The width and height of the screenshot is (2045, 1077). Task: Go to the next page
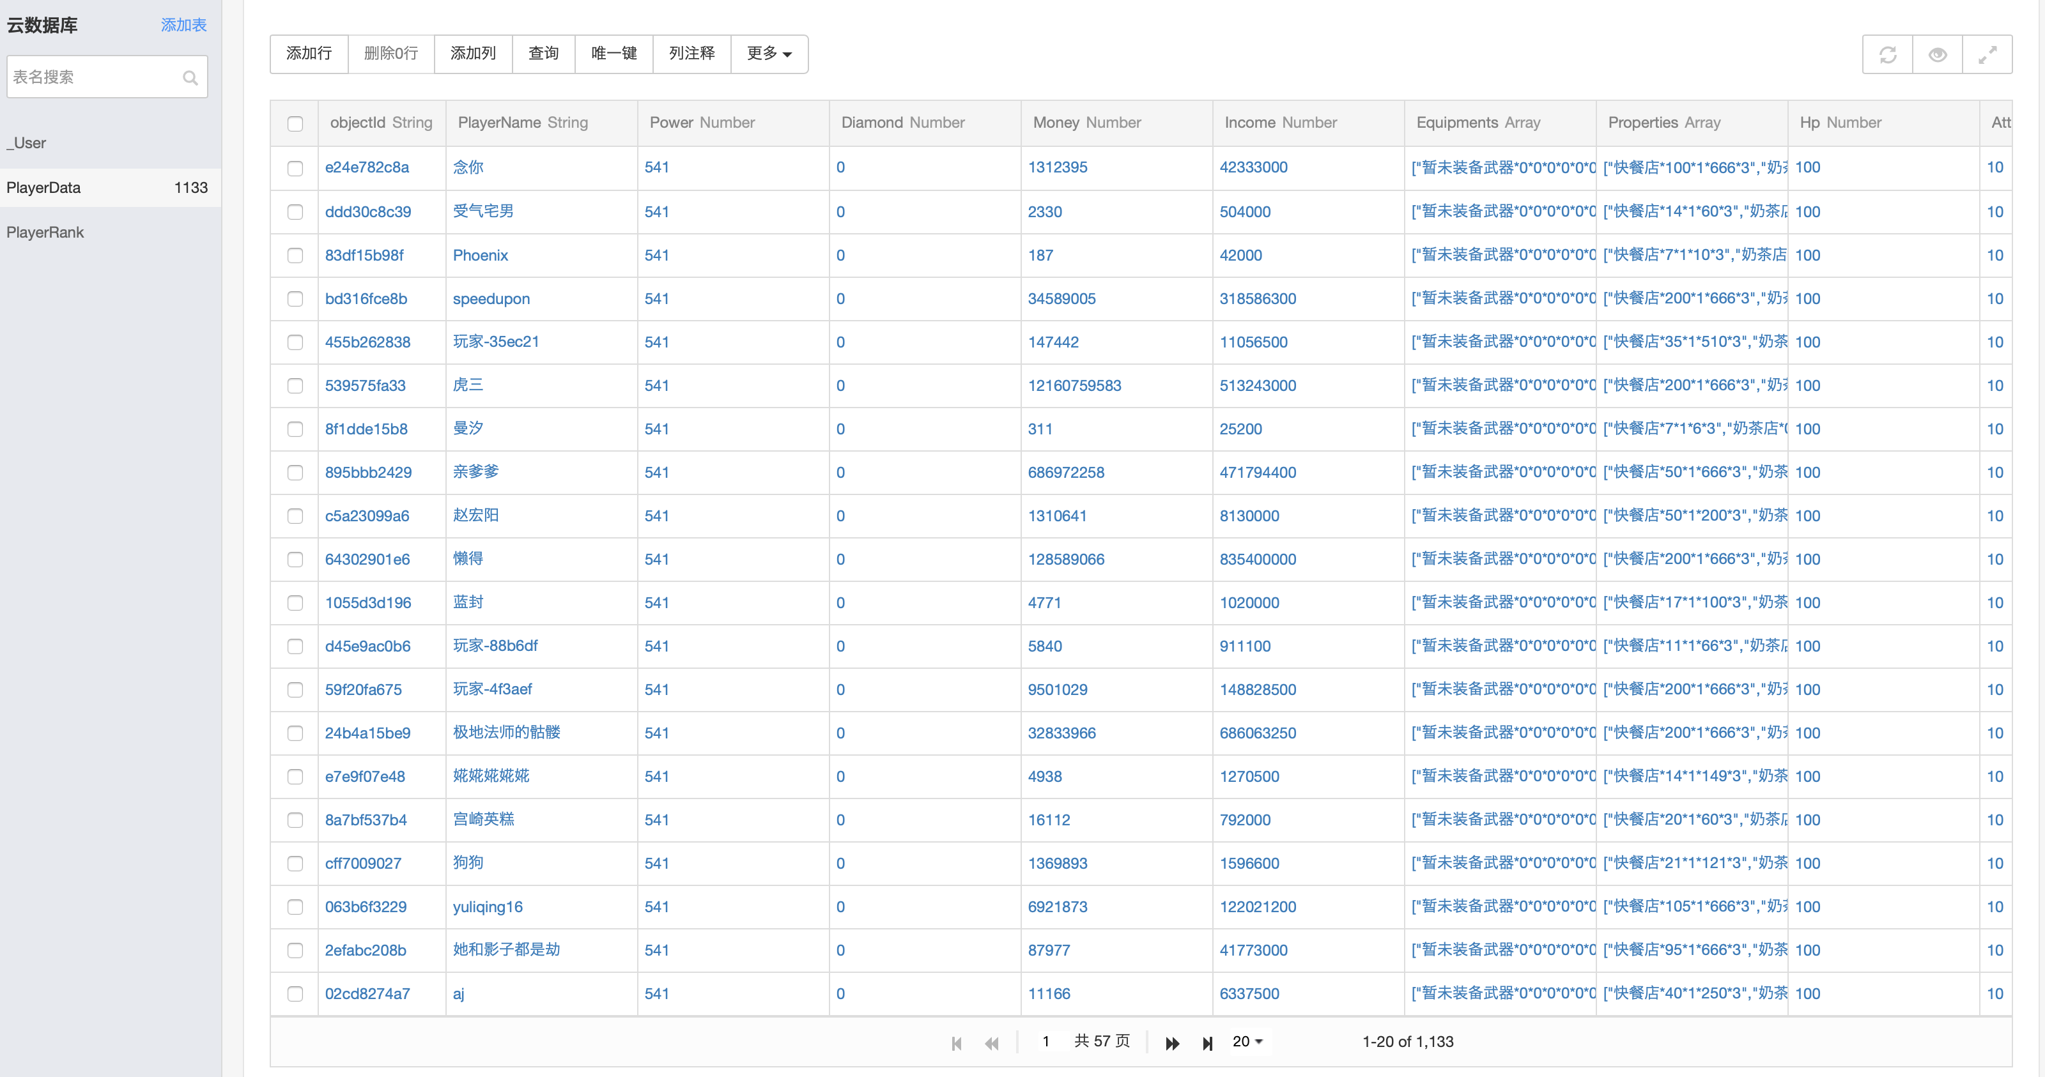pos(1172,1043)
